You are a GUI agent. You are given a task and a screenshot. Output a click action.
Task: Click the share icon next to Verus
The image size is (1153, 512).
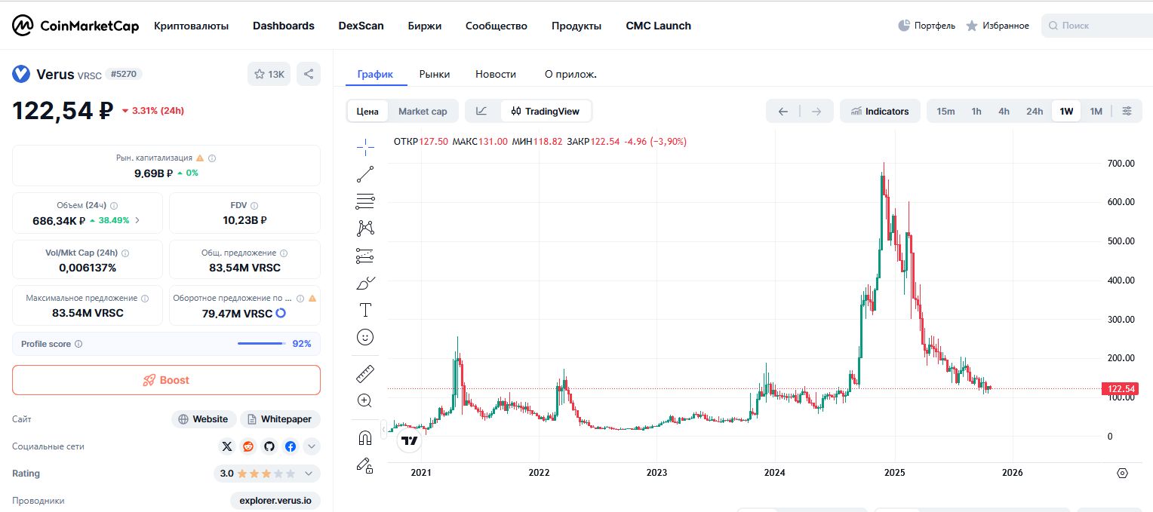pos(309,74)
